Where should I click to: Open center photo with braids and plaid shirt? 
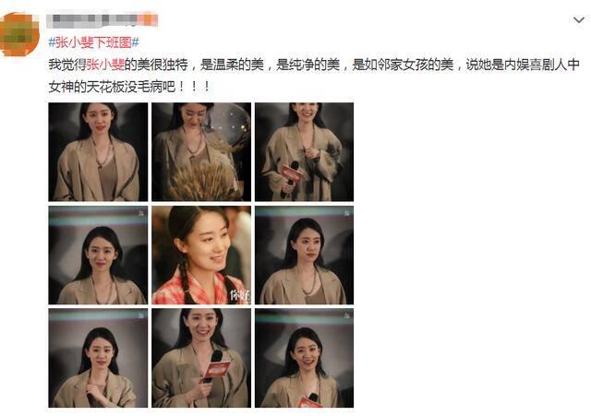201,255
